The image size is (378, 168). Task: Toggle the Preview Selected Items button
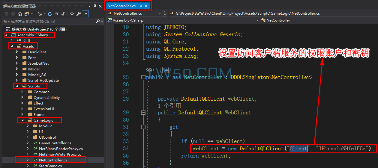click(85, 14)
